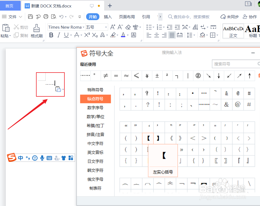260x206 pixels.
Task: Click the Save icon in quick access toolbar
Action: coord(30,16)
